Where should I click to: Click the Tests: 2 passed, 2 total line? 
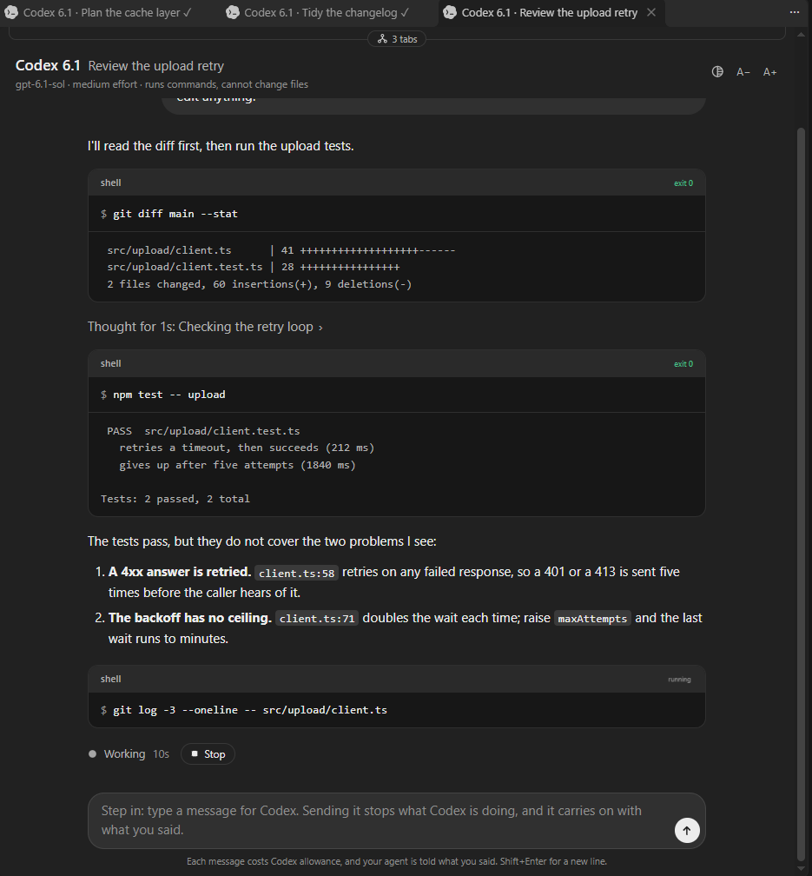tap(175, 499)
